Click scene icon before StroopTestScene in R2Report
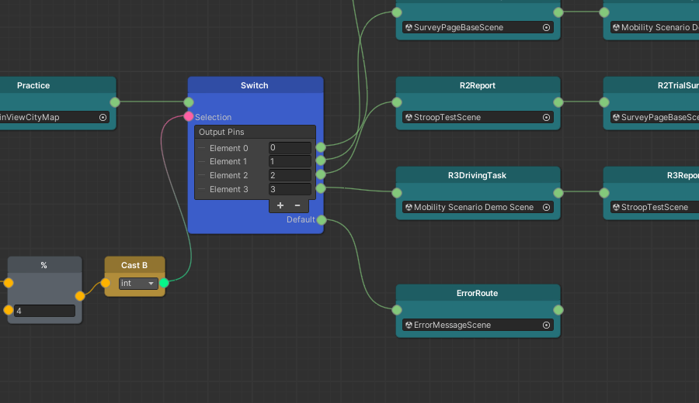 tap(409, 118)
